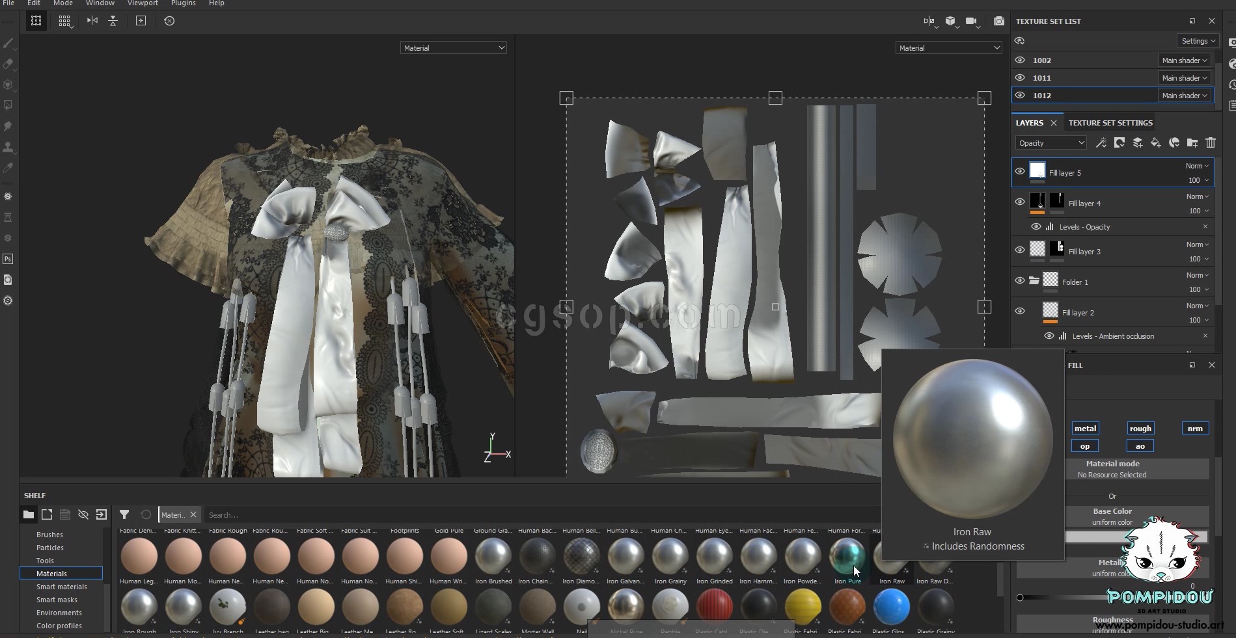
Task: Open the texture set Settings button
Action: click(x=1198, y=41)
